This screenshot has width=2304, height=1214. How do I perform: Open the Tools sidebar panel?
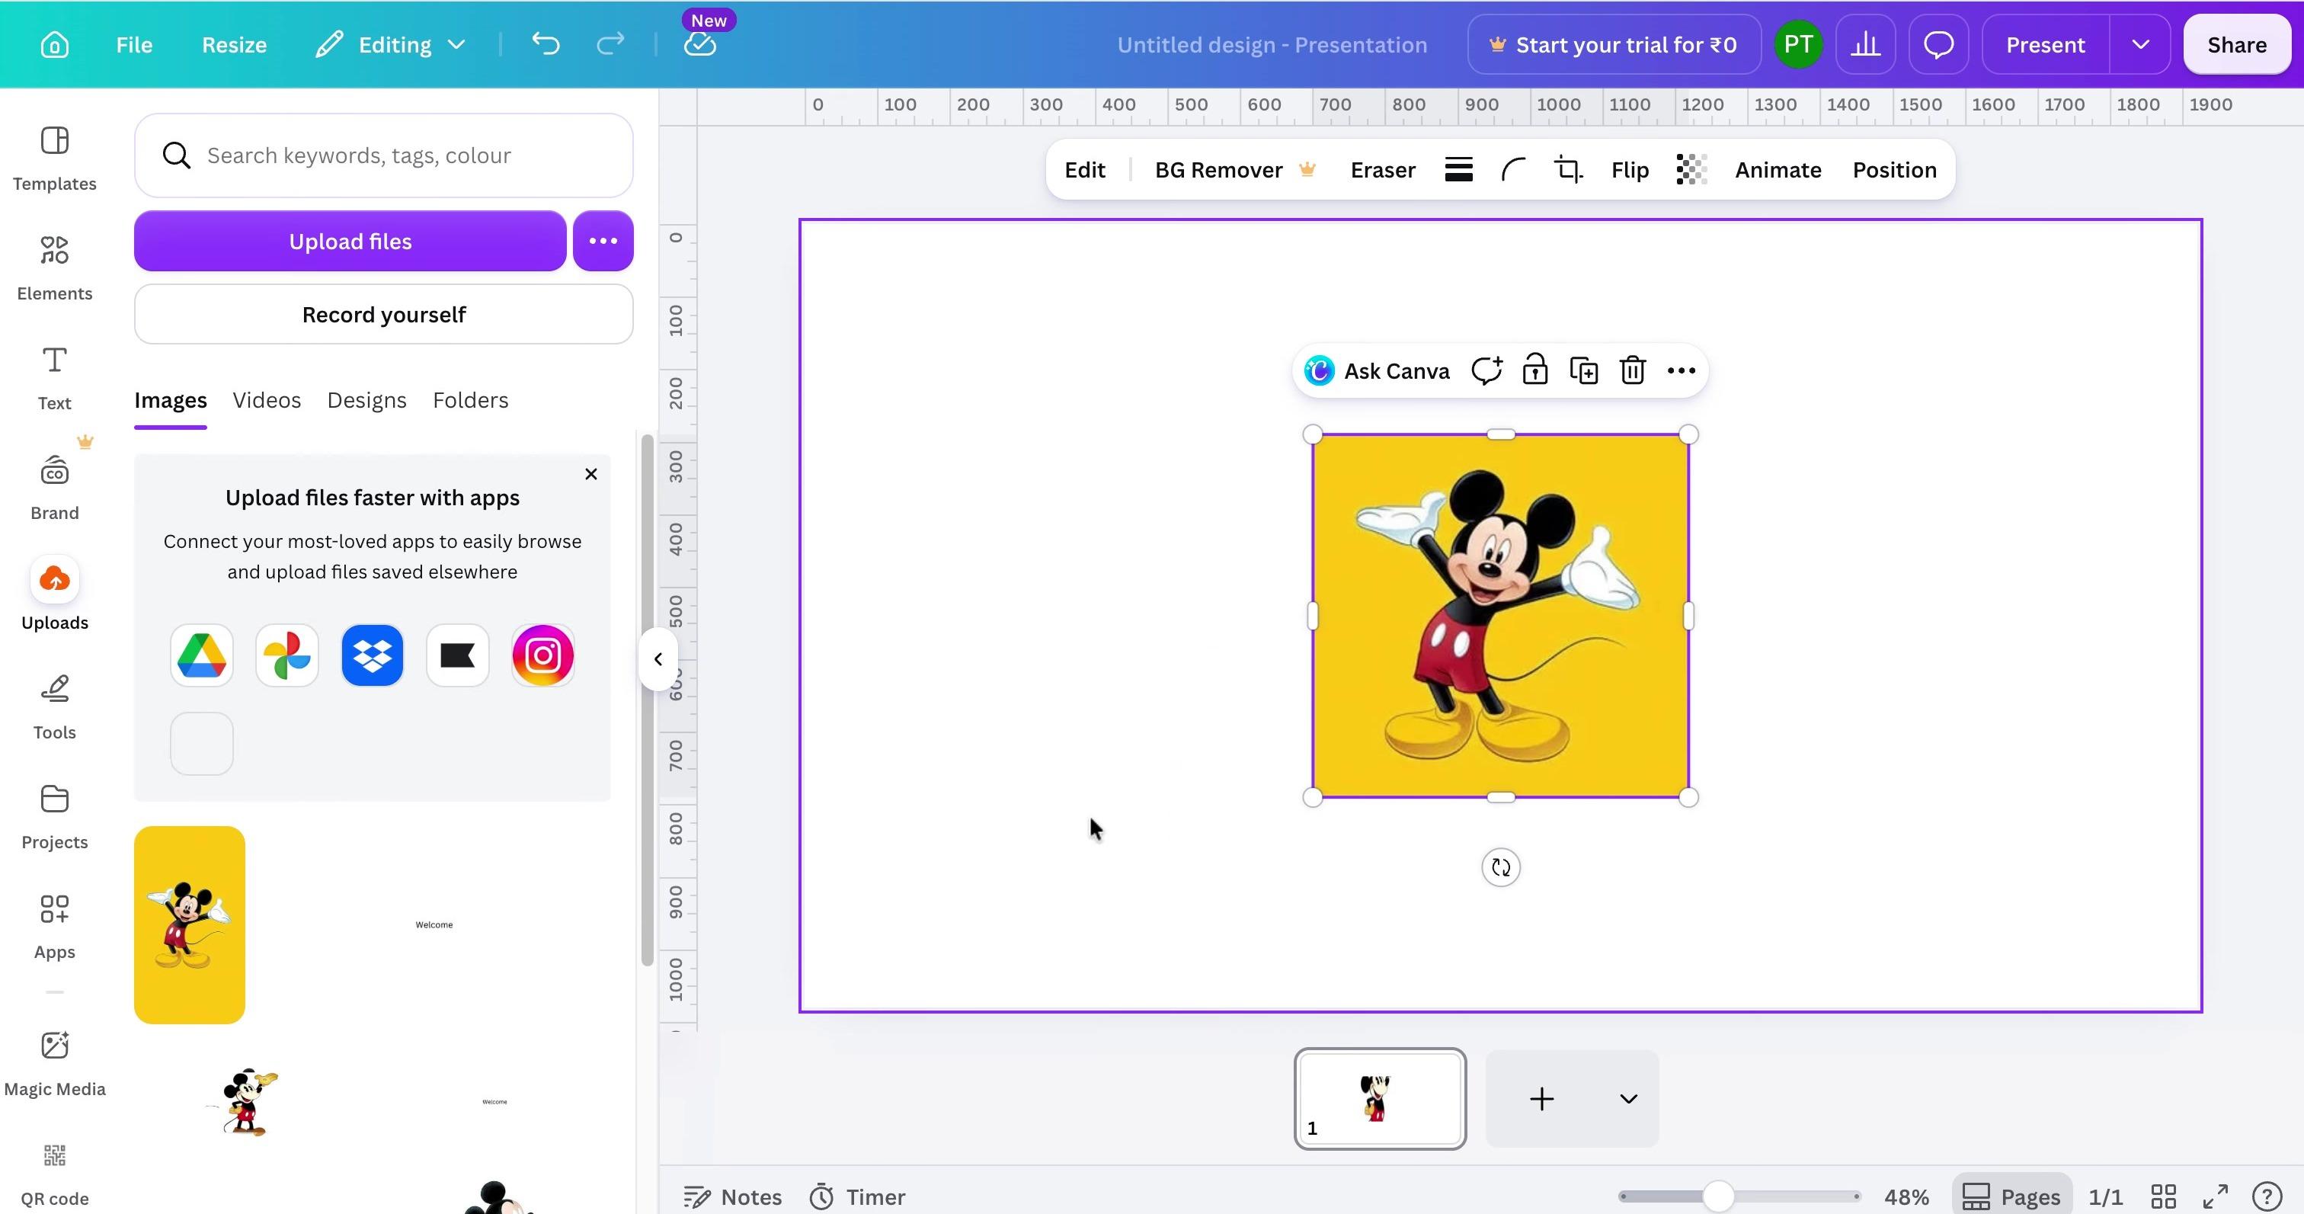55,708
